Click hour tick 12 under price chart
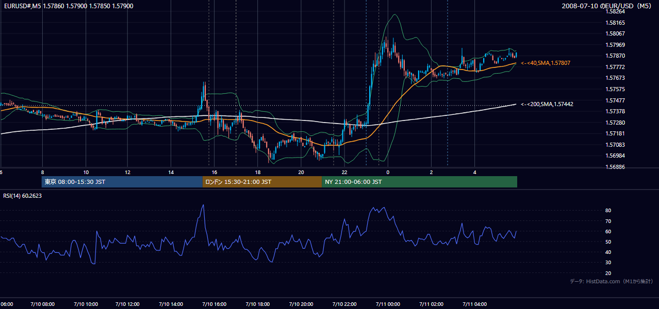 127,172
